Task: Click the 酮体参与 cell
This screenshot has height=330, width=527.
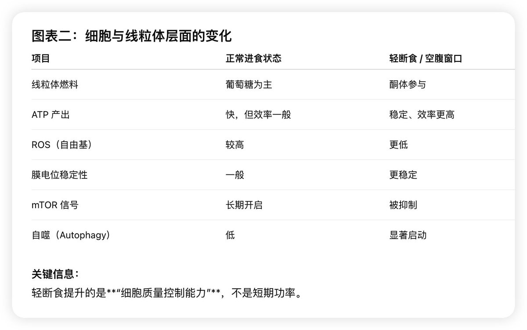Action: coord(408,84)
